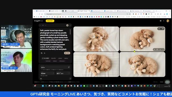Open the top-left poodle image
The width and height of the screenshot is (172, 97).
click(96, 39)
